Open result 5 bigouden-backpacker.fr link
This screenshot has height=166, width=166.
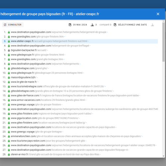29,50
